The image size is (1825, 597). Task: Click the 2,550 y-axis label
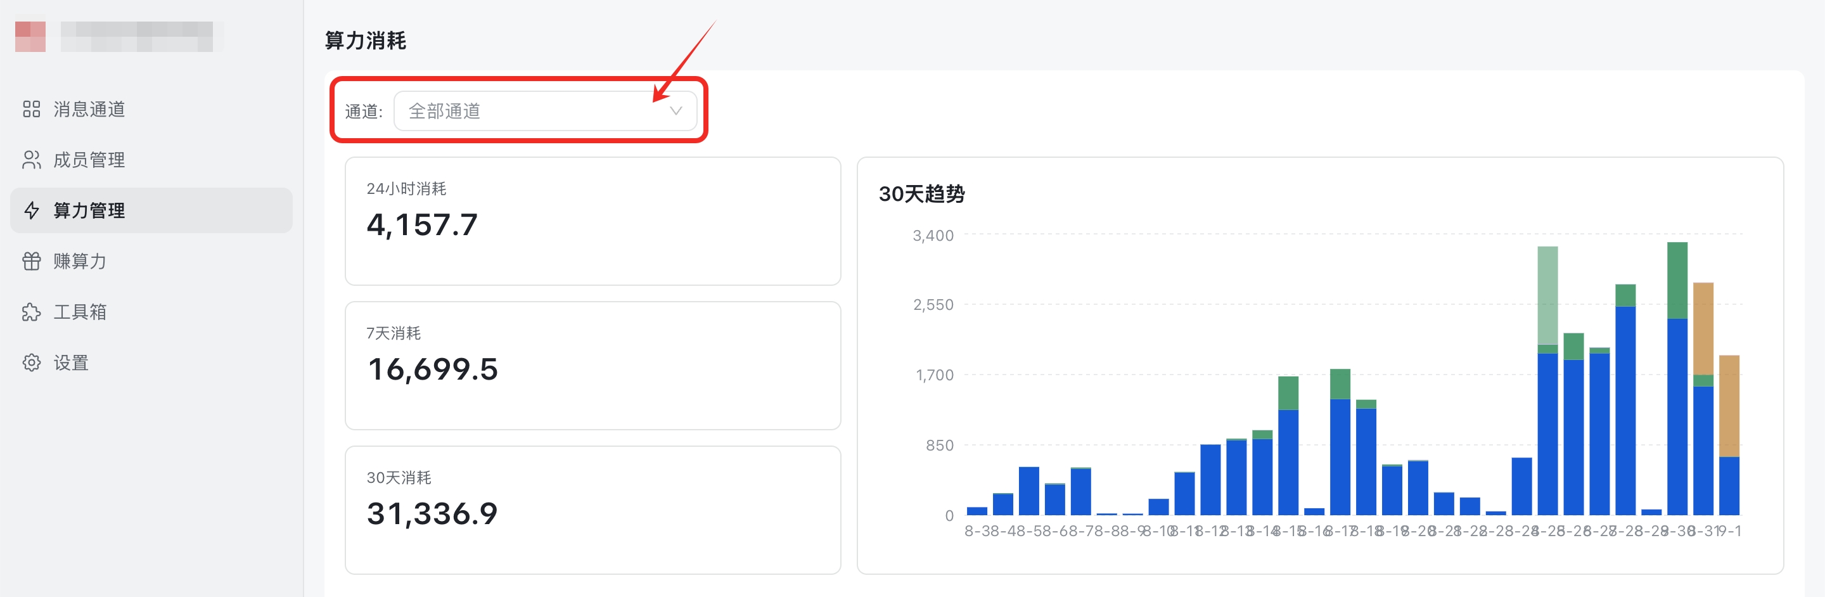click(933, 305)
